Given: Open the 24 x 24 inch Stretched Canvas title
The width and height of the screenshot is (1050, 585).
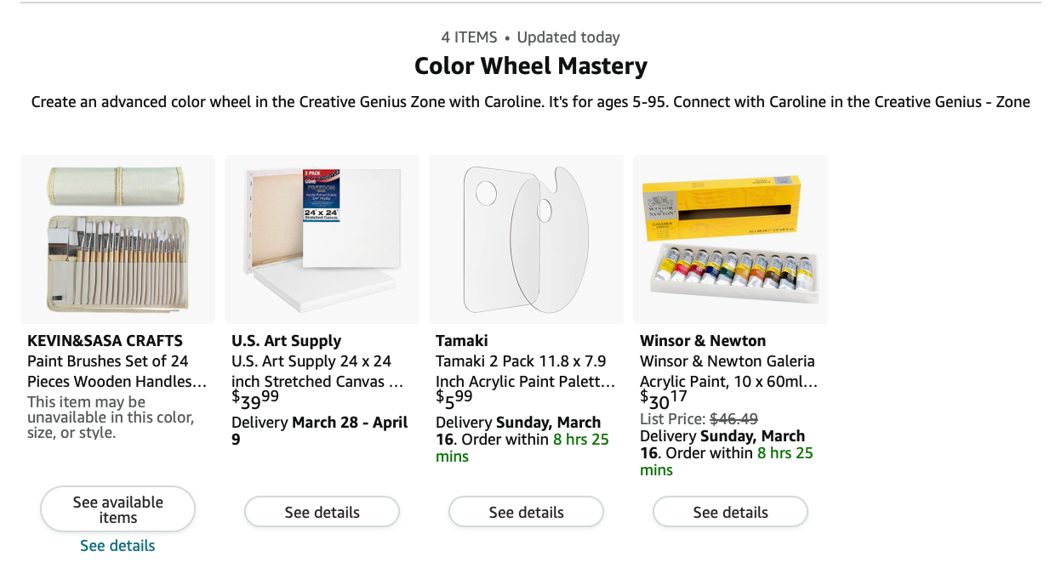Looking at the screenshot, I should (x=317, y=372).
